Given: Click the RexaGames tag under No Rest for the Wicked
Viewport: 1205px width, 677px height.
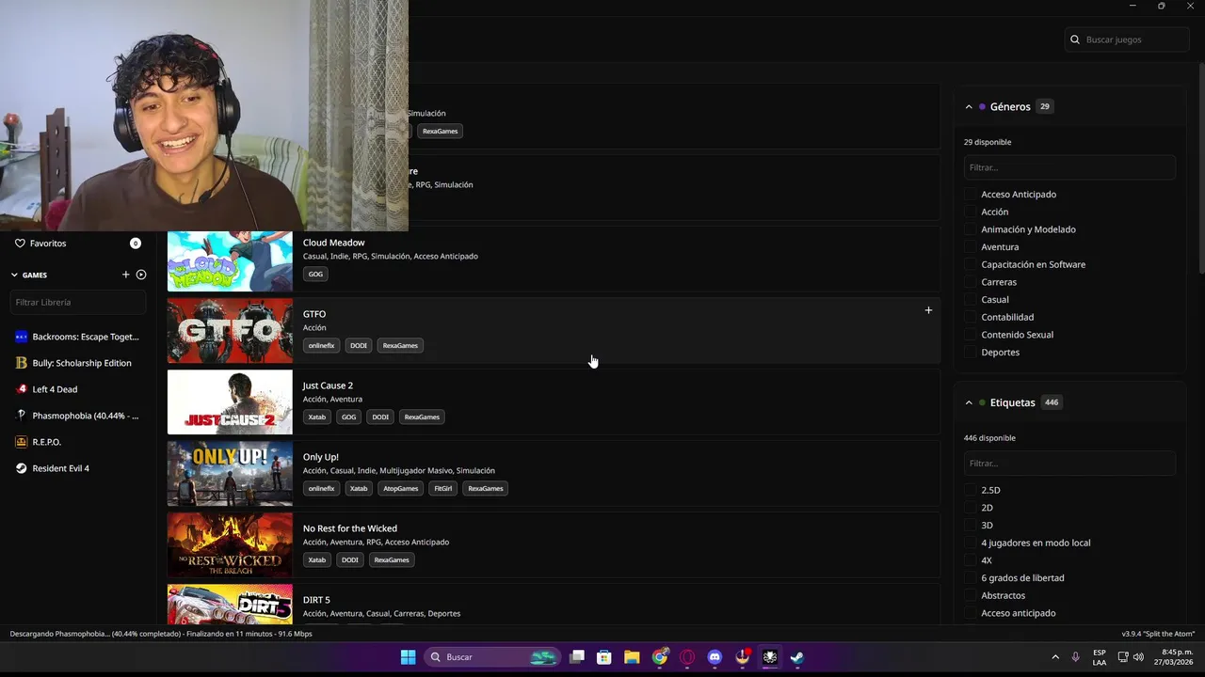Looking at the screenshot, I should point(392,559).
